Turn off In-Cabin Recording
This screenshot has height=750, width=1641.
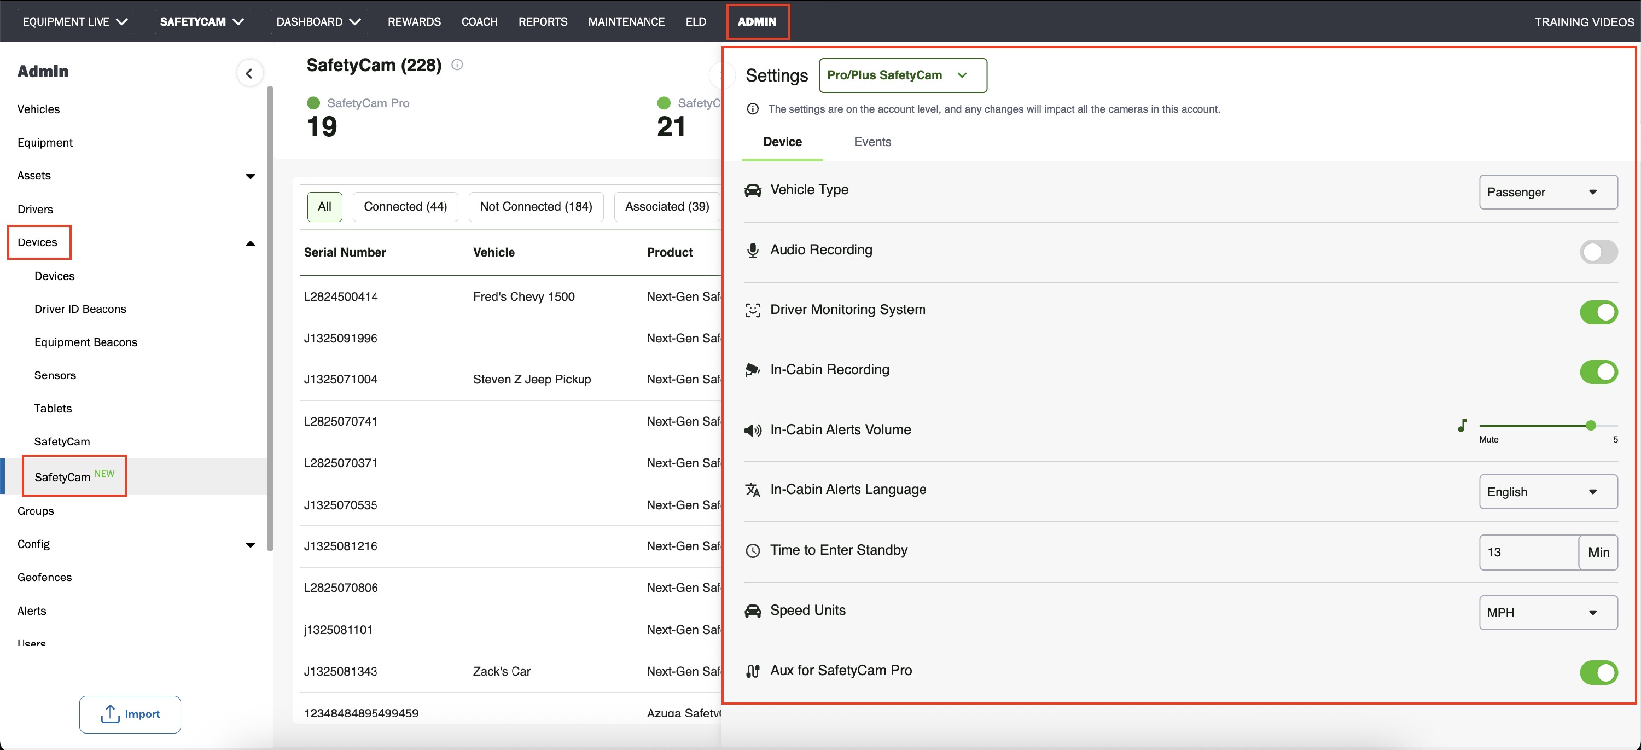pos(1598,372)
